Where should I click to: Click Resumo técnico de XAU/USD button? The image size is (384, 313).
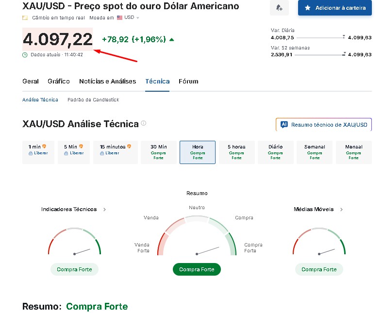pyautogui.click(x=323, y=125)
